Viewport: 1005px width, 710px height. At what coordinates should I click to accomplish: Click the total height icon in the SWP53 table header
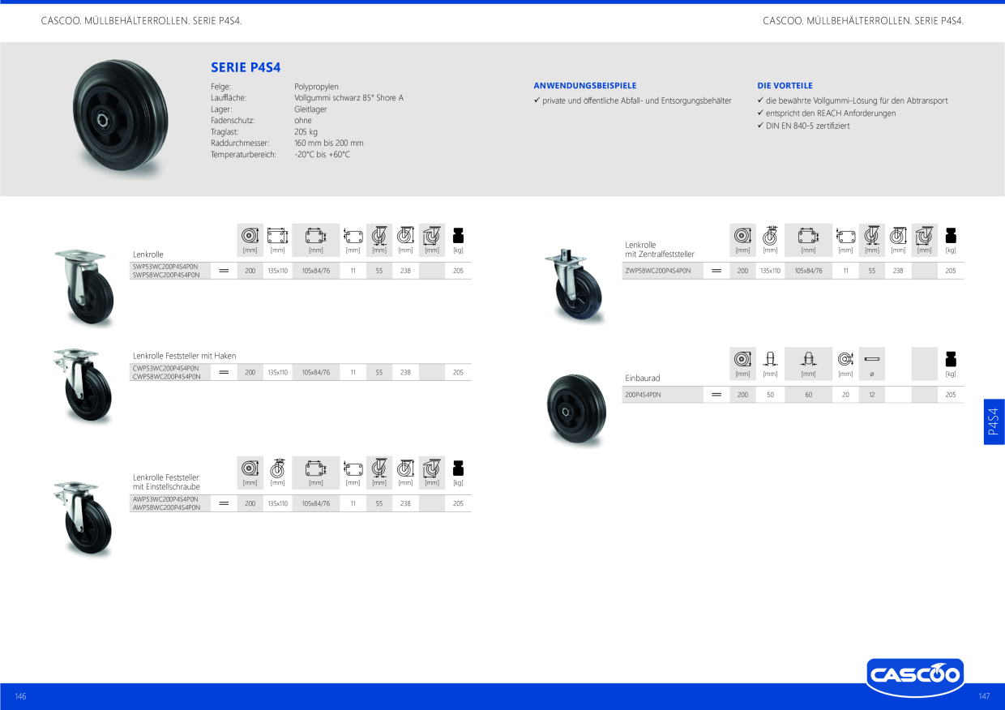[405, 236]
